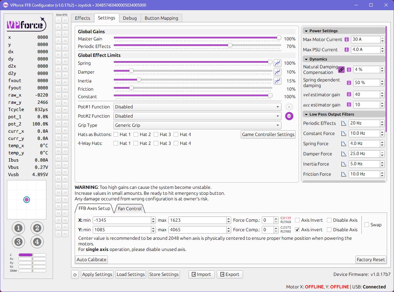
Task: Check Disable Axis for Y axis
Action: pos(329,230)
